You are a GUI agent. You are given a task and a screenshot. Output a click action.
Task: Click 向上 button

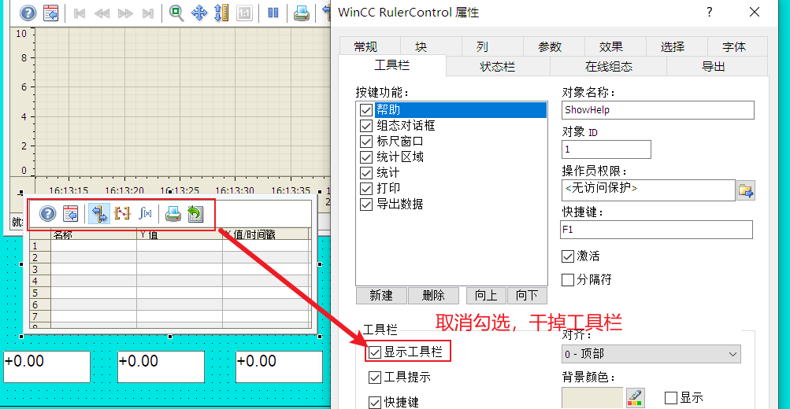click(486, 295)
